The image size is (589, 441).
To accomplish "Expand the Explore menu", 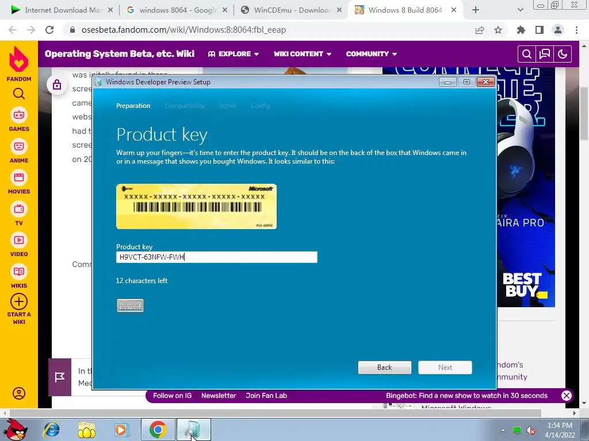I will click(234, 54).
